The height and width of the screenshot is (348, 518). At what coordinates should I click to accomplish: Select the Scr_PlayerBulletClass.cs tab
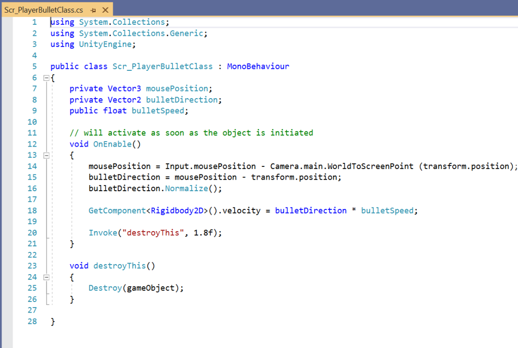[44, 10]
